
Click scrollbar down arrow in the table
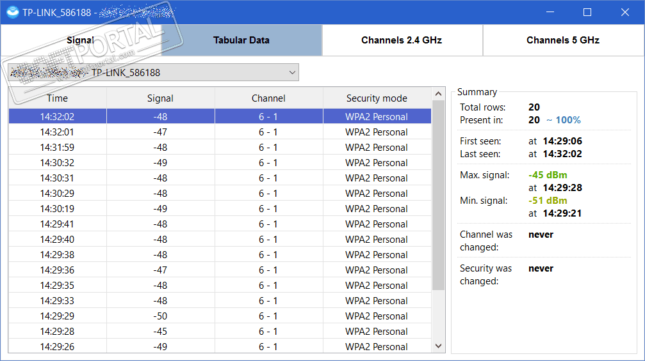[x=439, y=346]
